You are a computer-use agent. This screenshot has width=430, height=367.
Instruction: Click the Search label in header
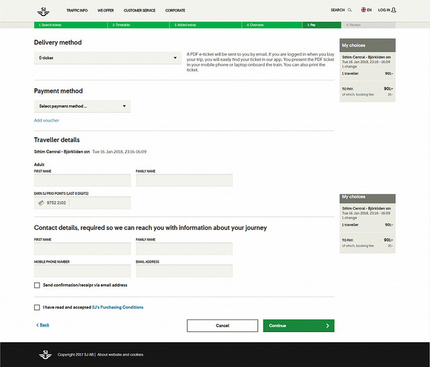(337, 10)
